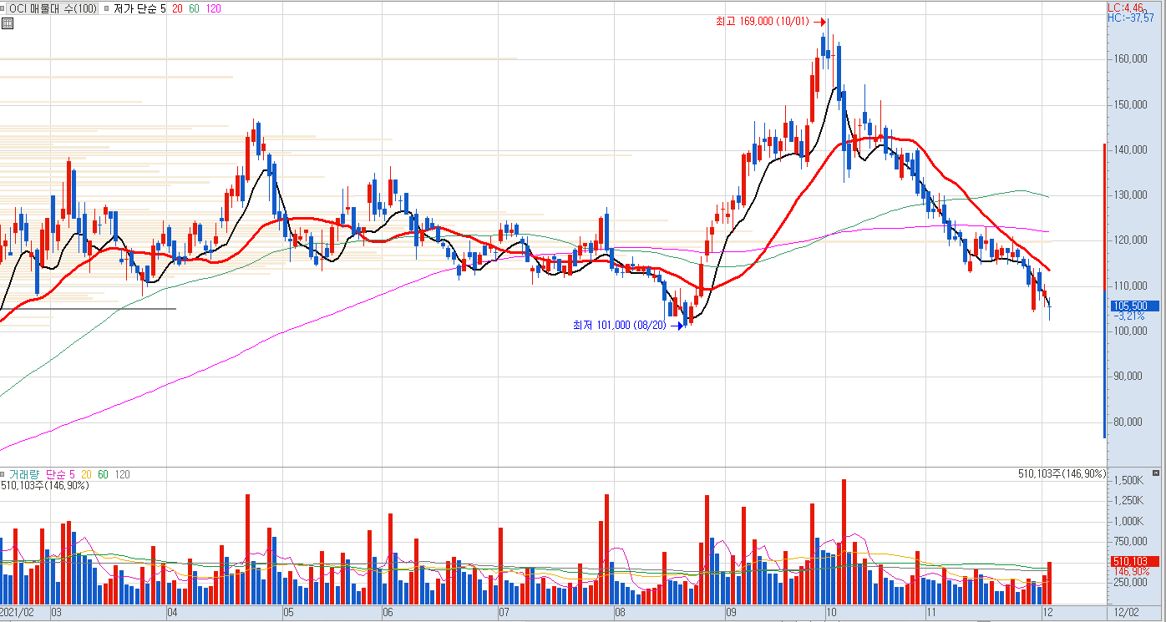
Task: Click the 510,103주(146.90%) text at volume panel left
Action: click(44, 485)
